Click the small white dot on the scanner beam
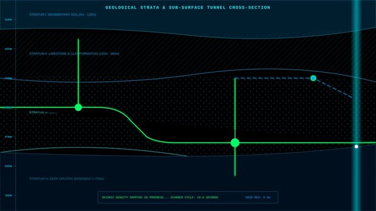 356,147
